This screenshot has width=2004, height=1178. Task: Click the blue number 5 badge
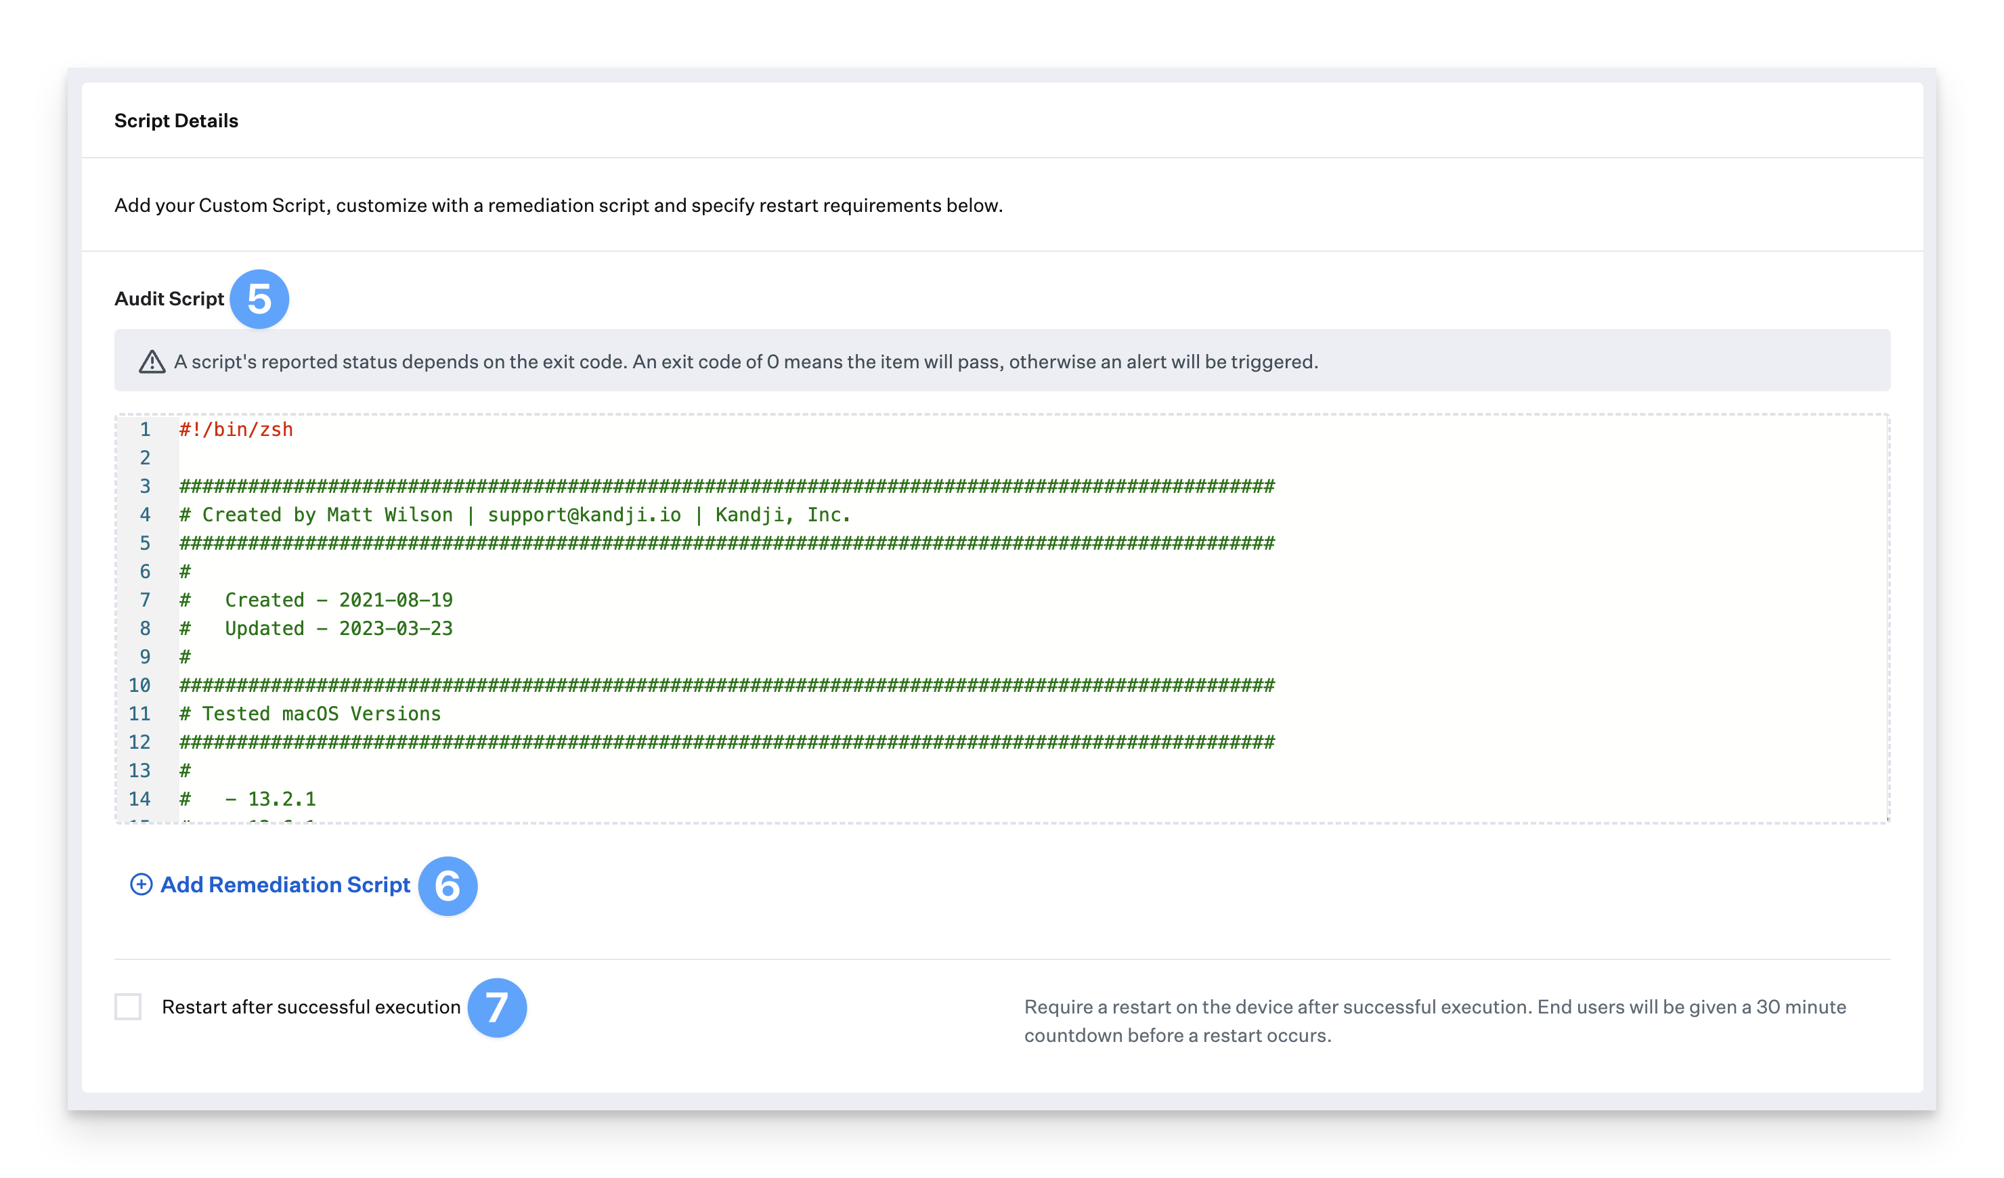tap(259, 299)
